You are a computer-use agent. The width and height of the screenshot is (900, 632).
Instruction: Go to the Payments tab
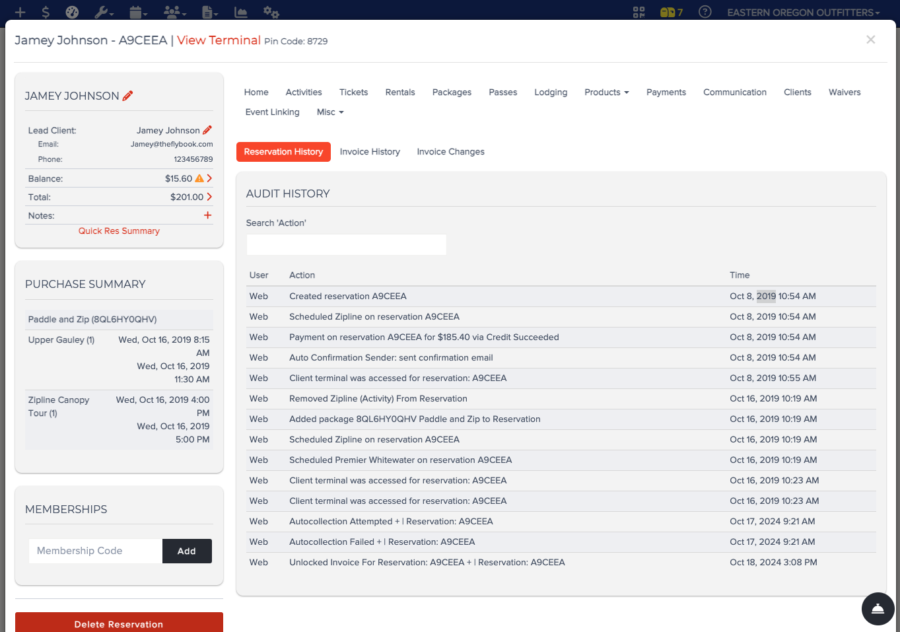click(x=666, y=92)
